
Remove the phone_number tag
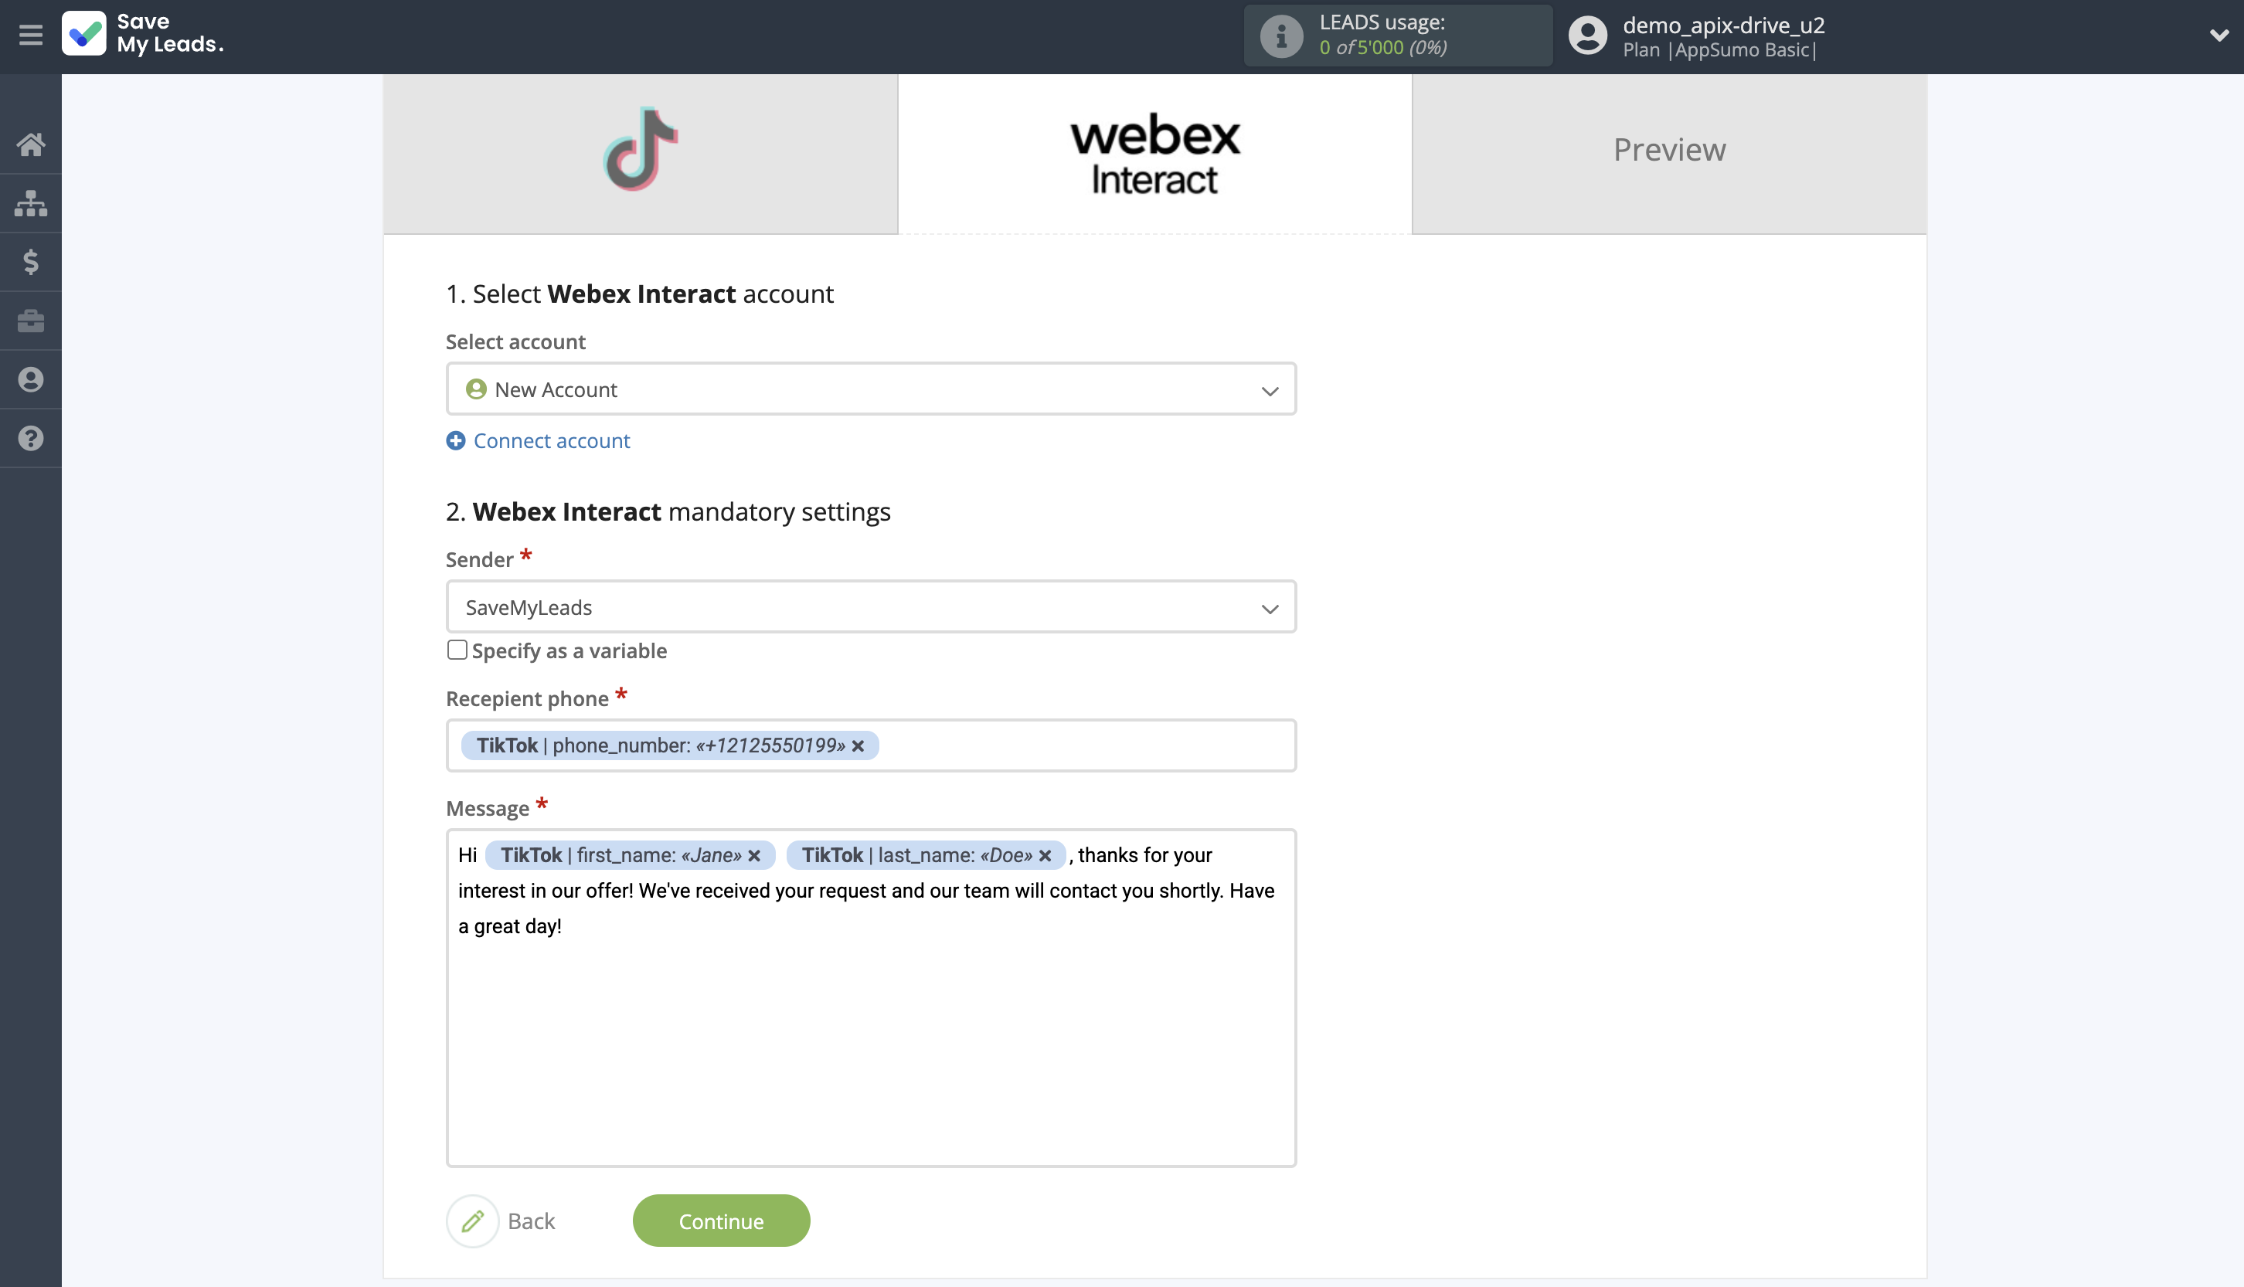[x=858, y=746]
